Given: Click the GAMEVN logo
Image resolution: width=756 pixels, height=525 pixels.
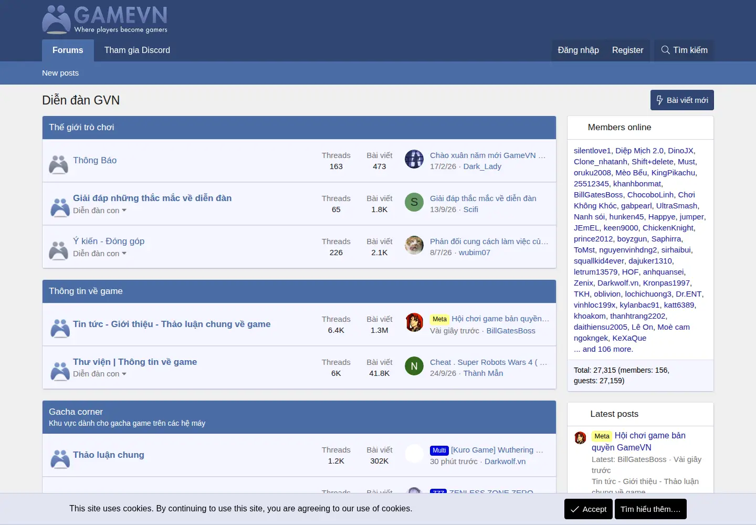Looking at the screenshot, I should pyautogui.click(x=105, y=19).
